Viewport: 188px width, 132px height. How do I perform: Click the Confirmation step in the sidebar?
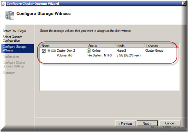11,57
